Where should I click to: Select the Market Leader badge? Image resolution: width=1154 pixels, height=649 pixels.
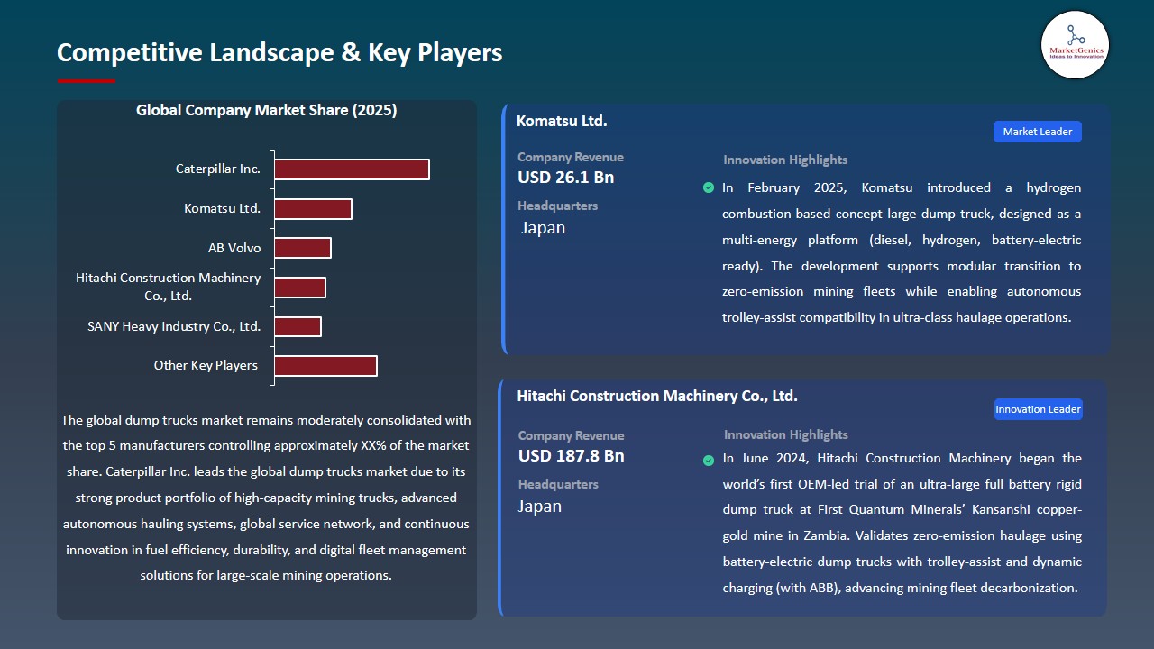(1037, 132)
